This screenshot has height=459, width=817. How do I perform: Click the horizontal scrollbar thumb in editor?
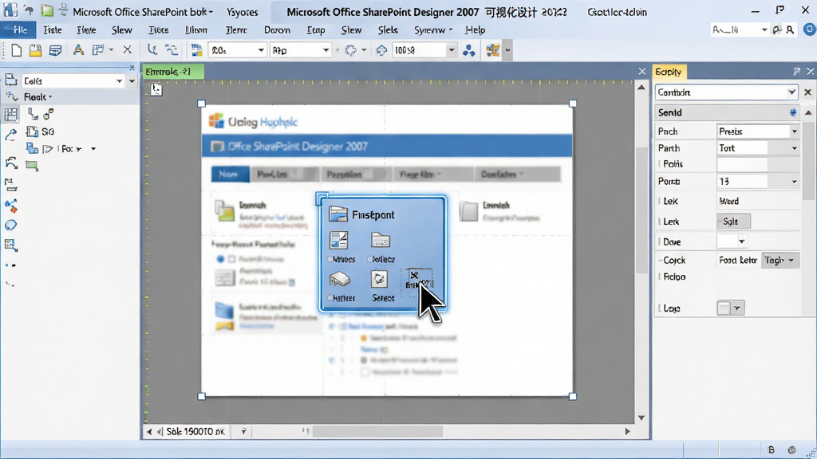point(377,431)
